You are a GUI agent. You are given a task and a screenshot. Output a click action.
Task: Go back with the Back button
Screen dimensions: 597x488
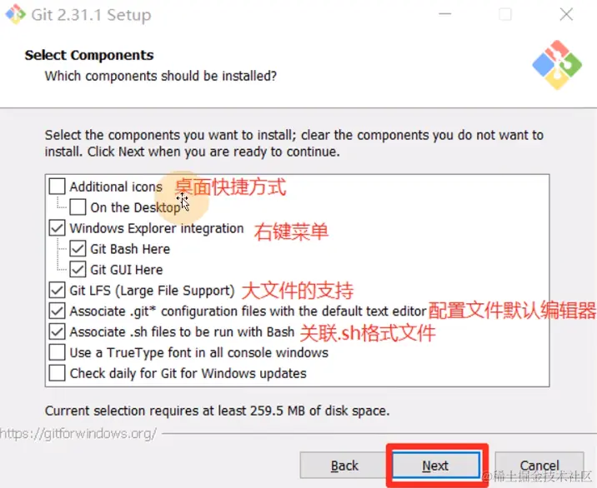[344, 466]
